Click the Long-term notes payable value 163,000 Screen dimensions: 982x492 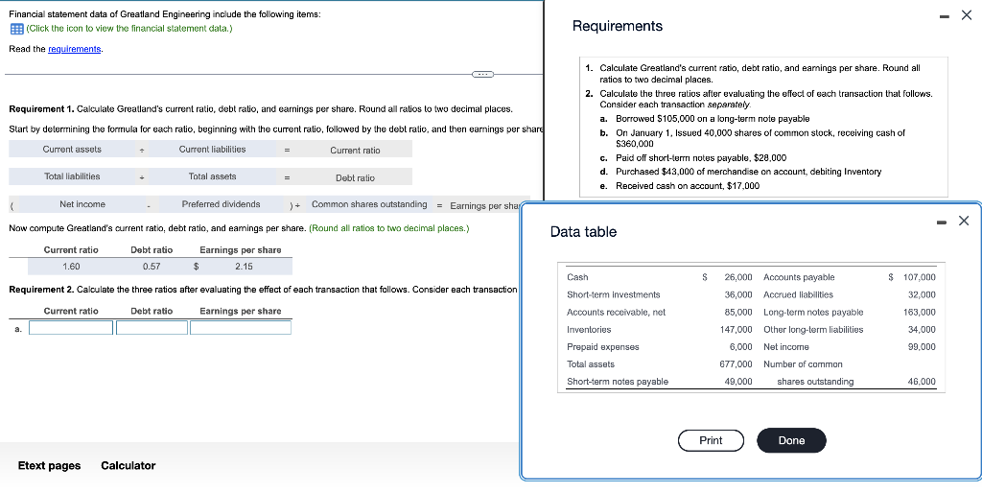coord(920,313)
